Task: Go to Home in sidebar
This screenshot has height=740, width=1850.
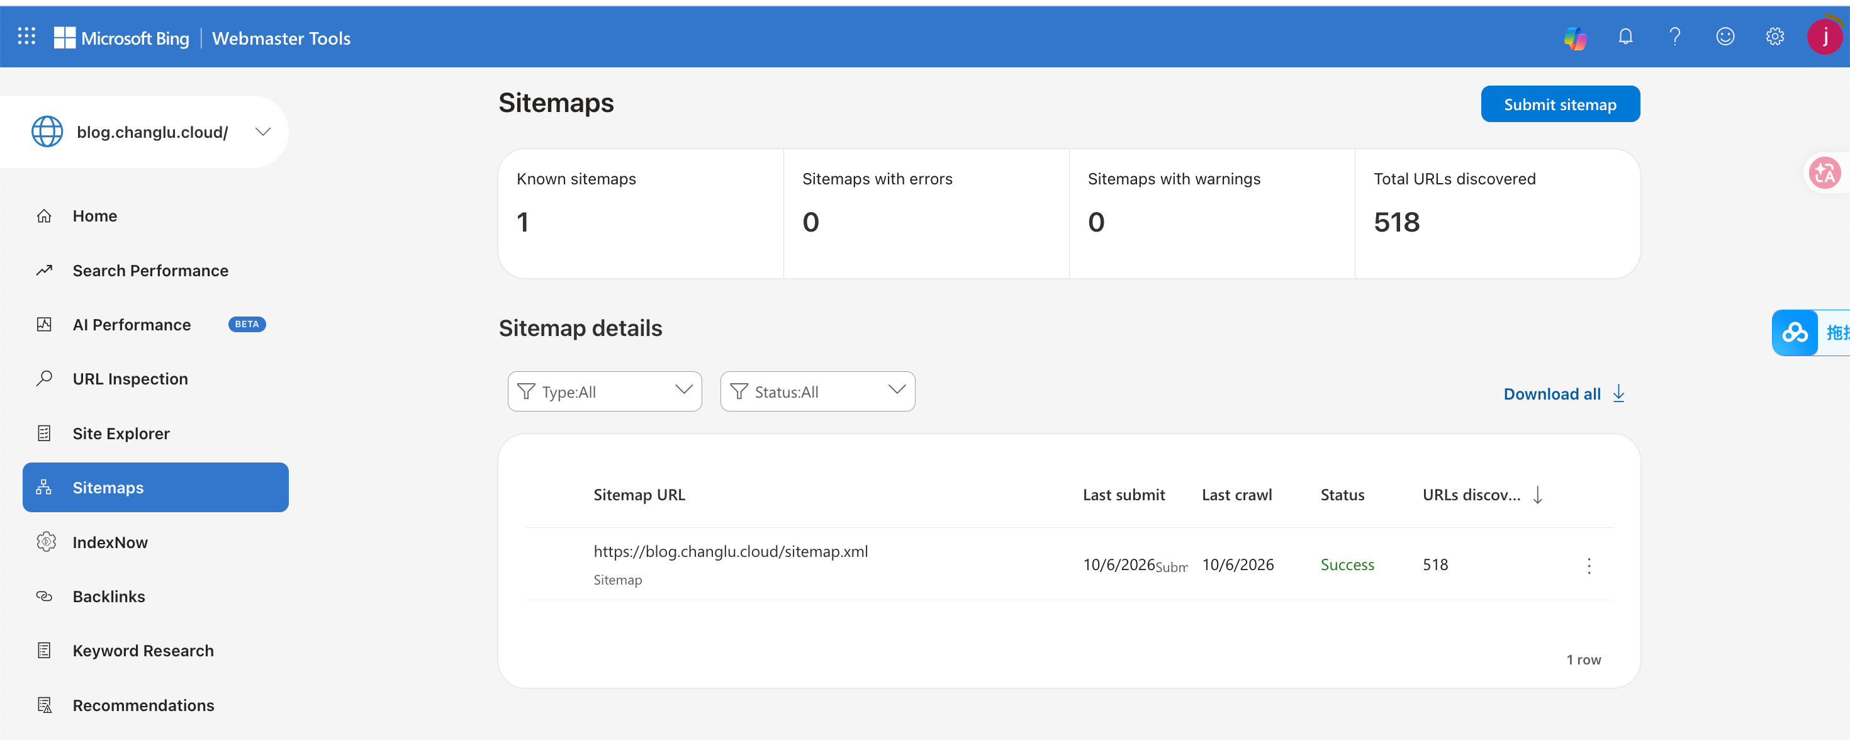Action: point(156,216)
